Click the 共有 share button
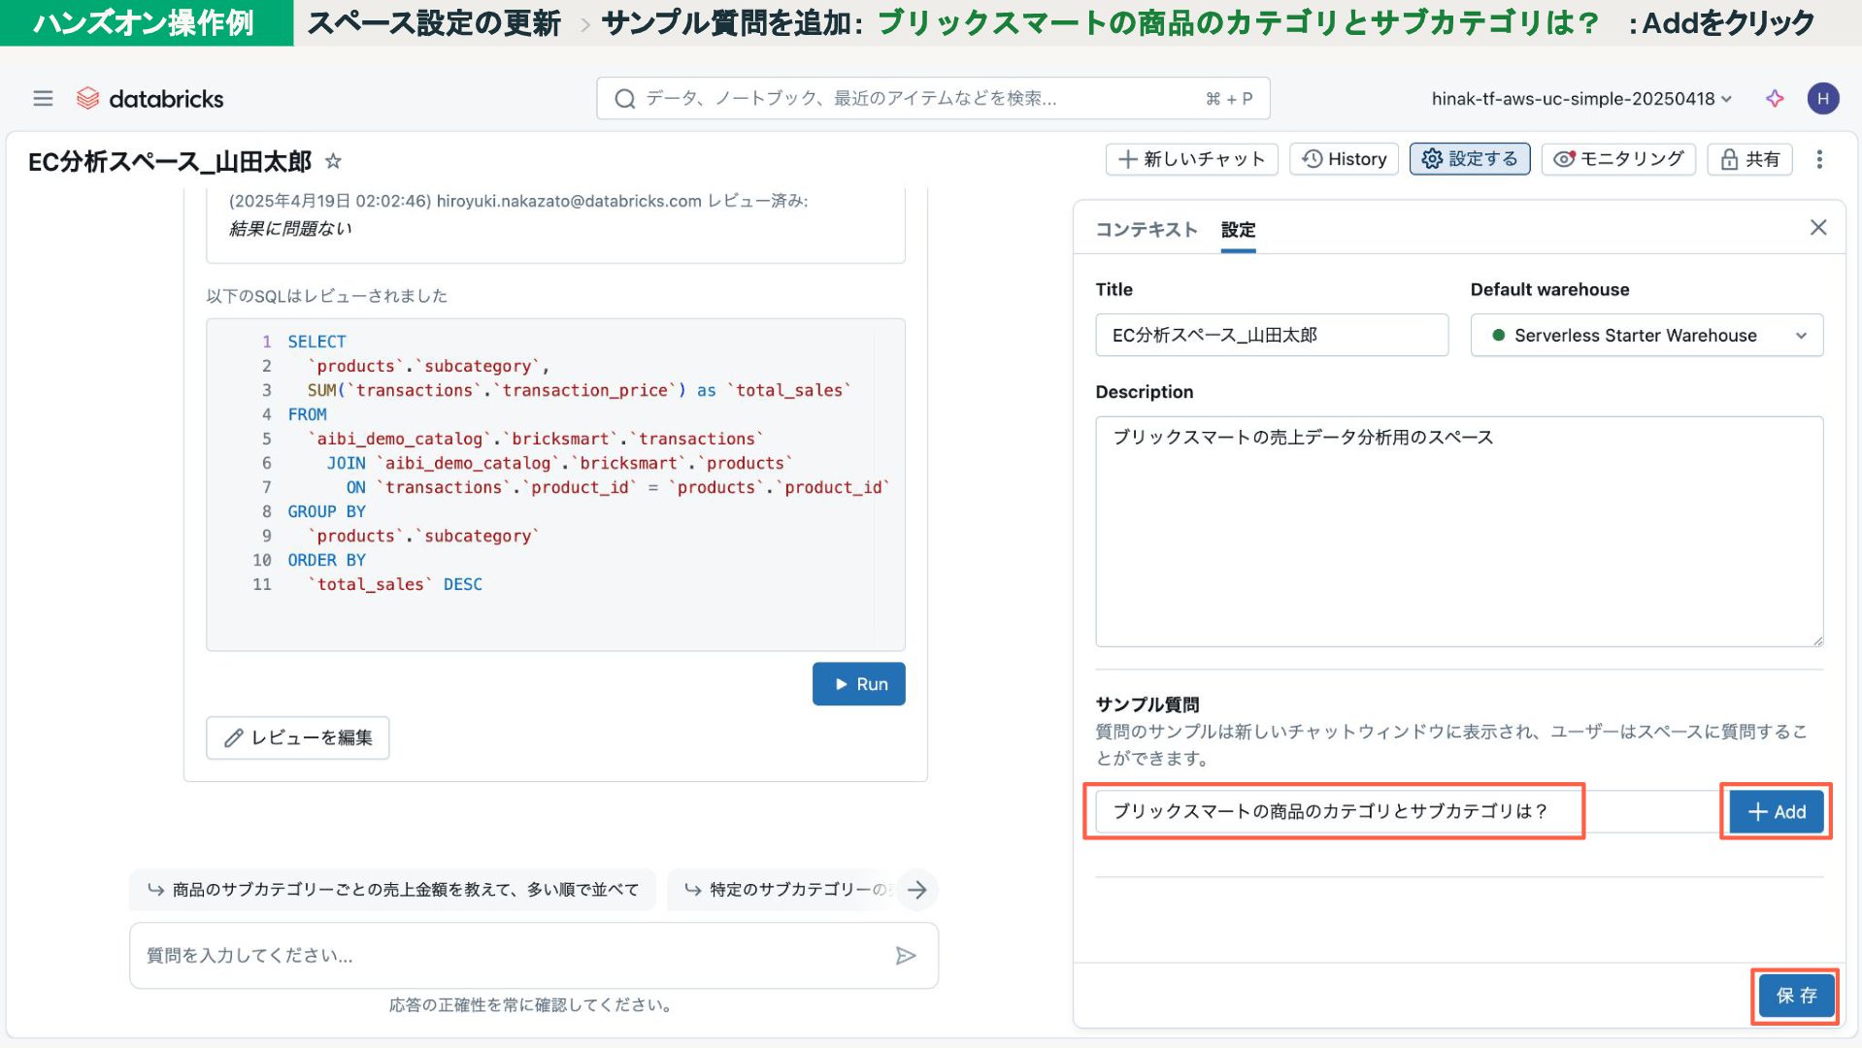 pos(1749,159)
